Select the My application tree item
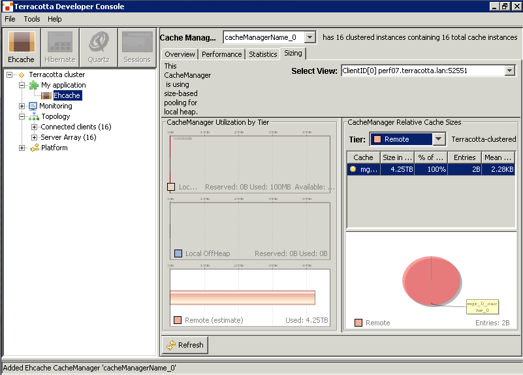 point(63,85)
